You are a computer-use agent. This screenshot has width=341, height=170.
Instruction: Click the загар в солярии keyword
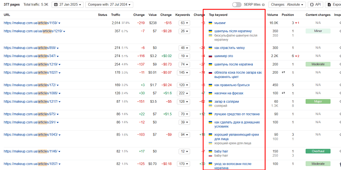coord(227,101)
